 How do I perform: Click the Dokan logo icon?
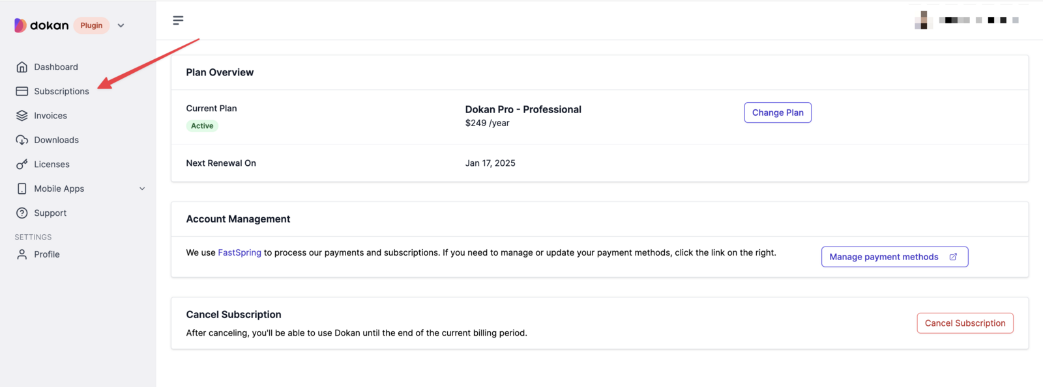[x=21, y=25]
